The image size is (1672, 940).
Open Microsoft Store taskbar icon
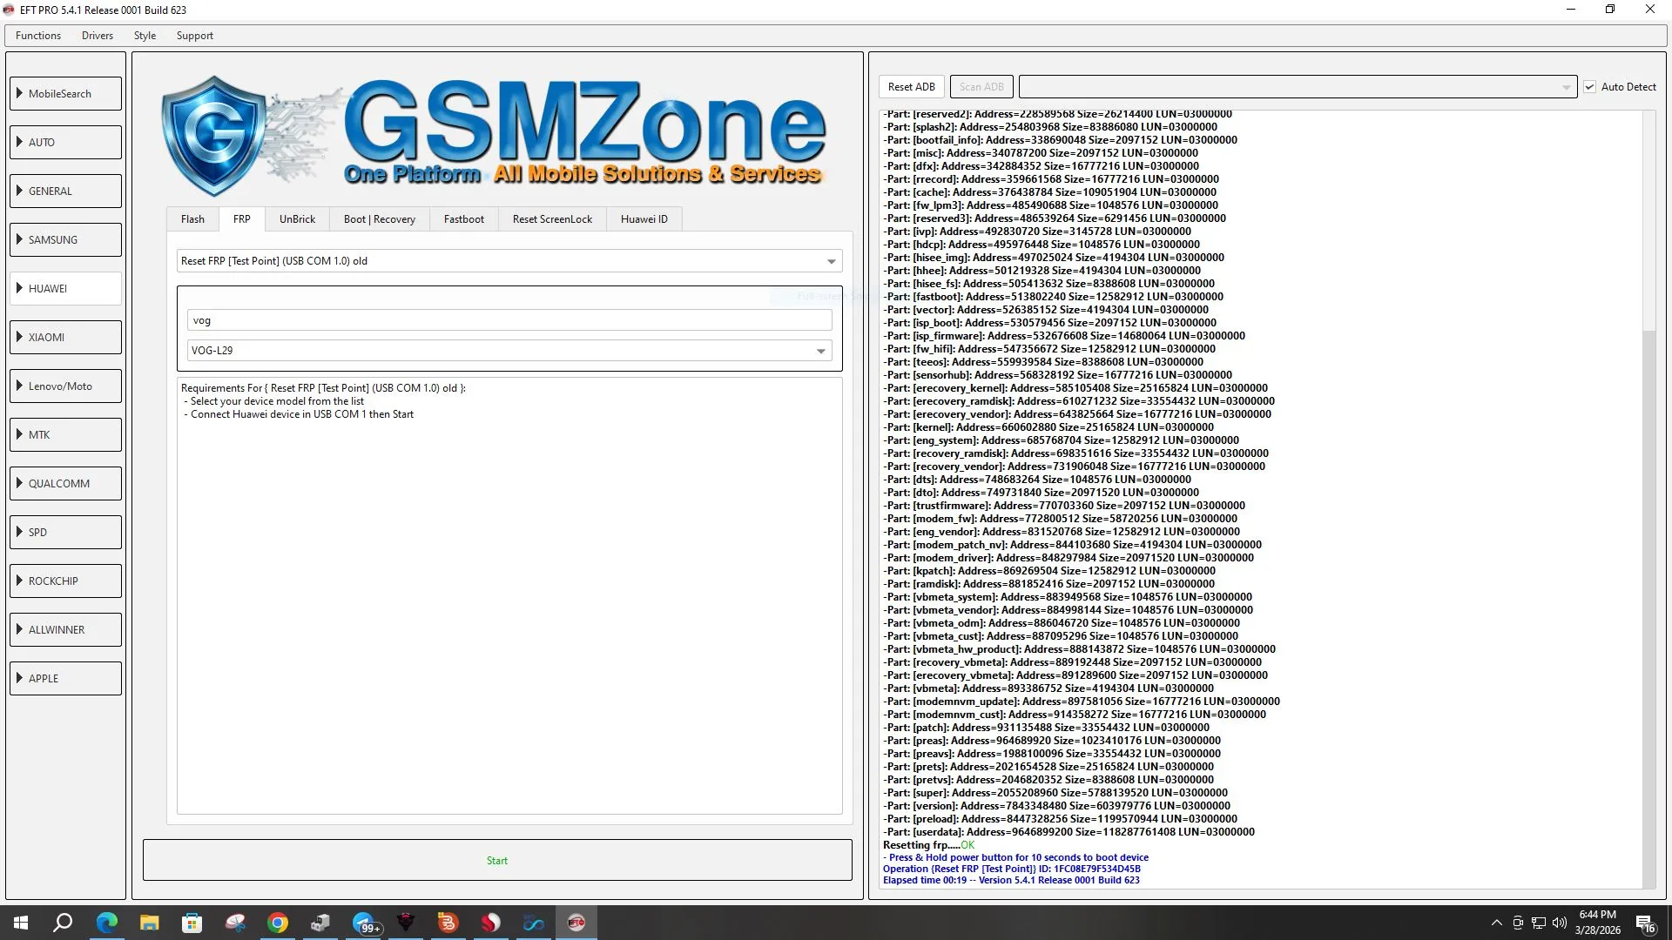coord(192,923)
